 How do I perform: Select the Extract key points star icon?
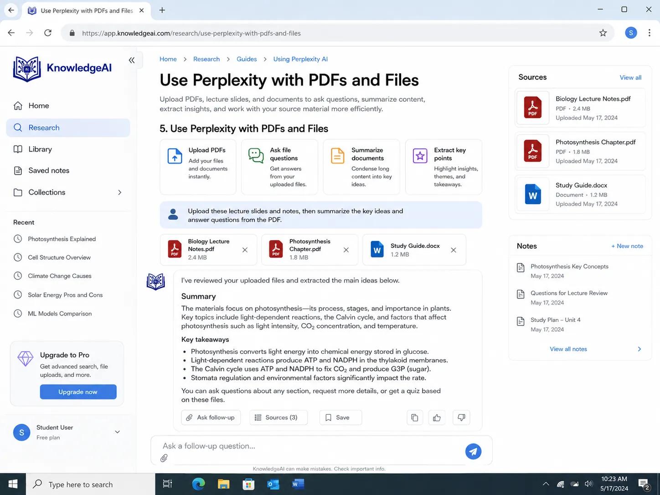pos(420,156)
